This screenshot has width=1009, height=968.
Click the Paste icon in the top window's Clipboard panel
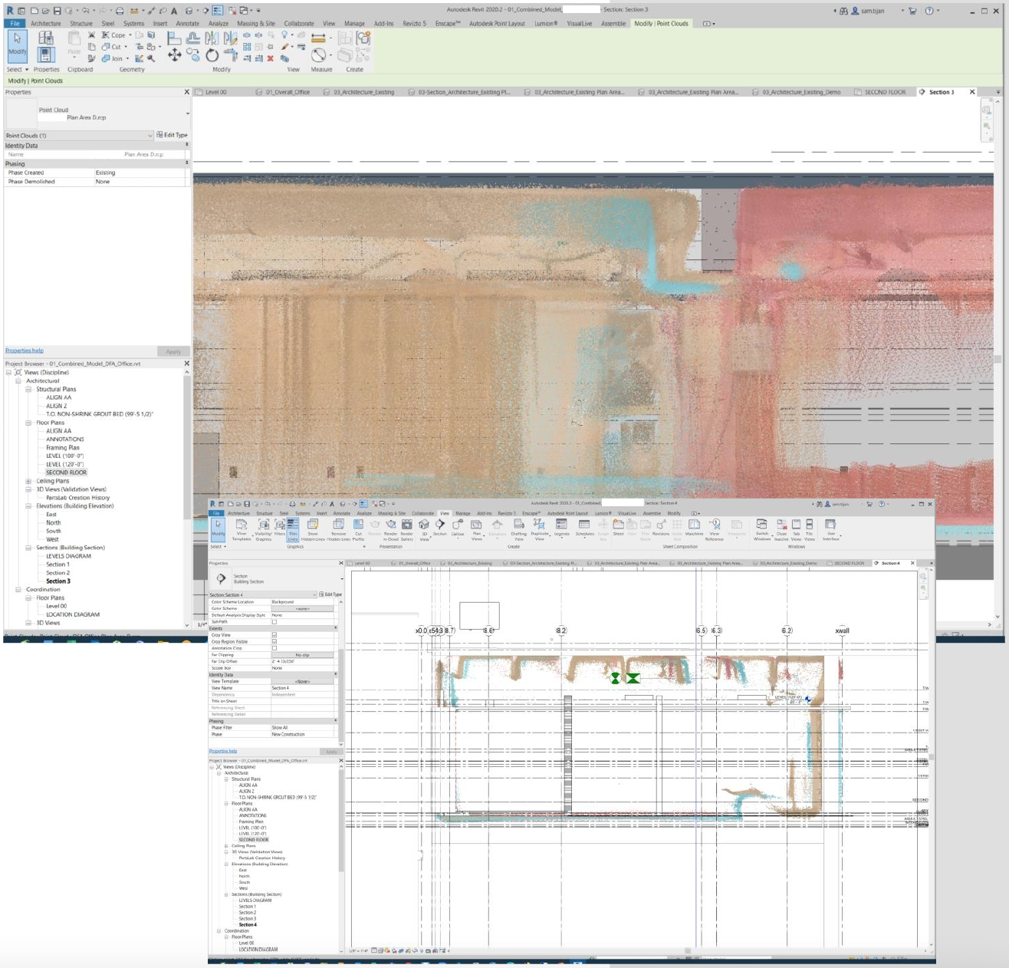[x=74, y=43]
